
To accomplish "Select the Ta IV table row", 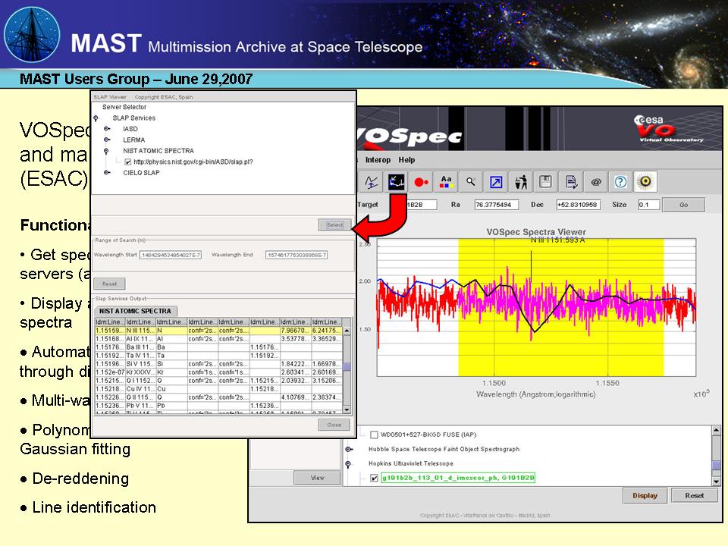I will 218,356.
